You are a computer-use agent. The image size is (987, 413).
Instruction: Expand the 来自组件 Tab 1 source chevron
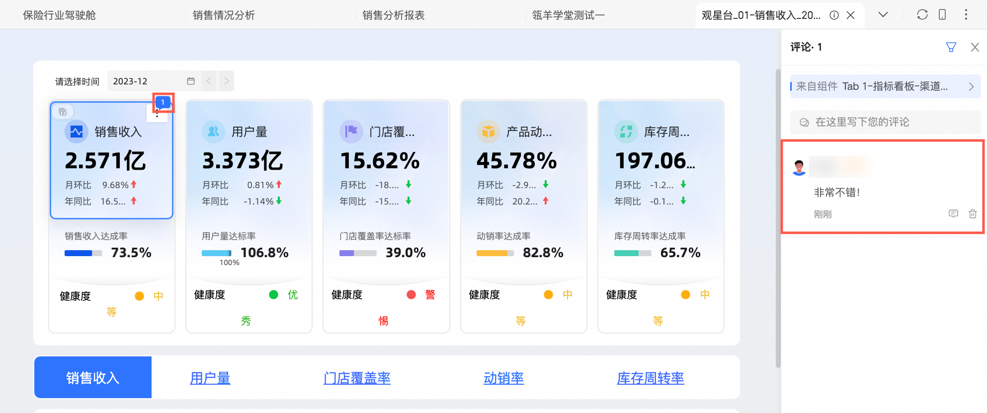[971, 86]
